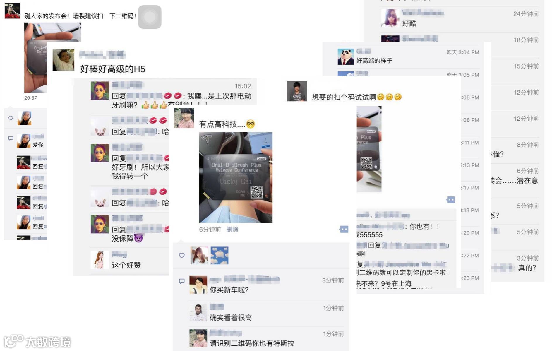
Task: Tap the comment 这个好赞
Action: (126, 265)
